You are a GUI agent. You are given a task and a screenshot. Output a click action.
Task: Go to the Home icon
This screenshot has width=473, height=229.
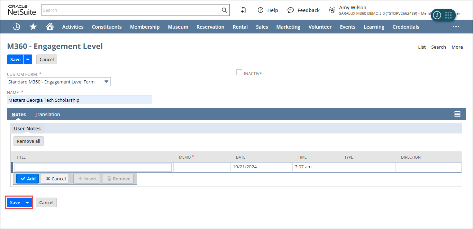coord(50,27)
